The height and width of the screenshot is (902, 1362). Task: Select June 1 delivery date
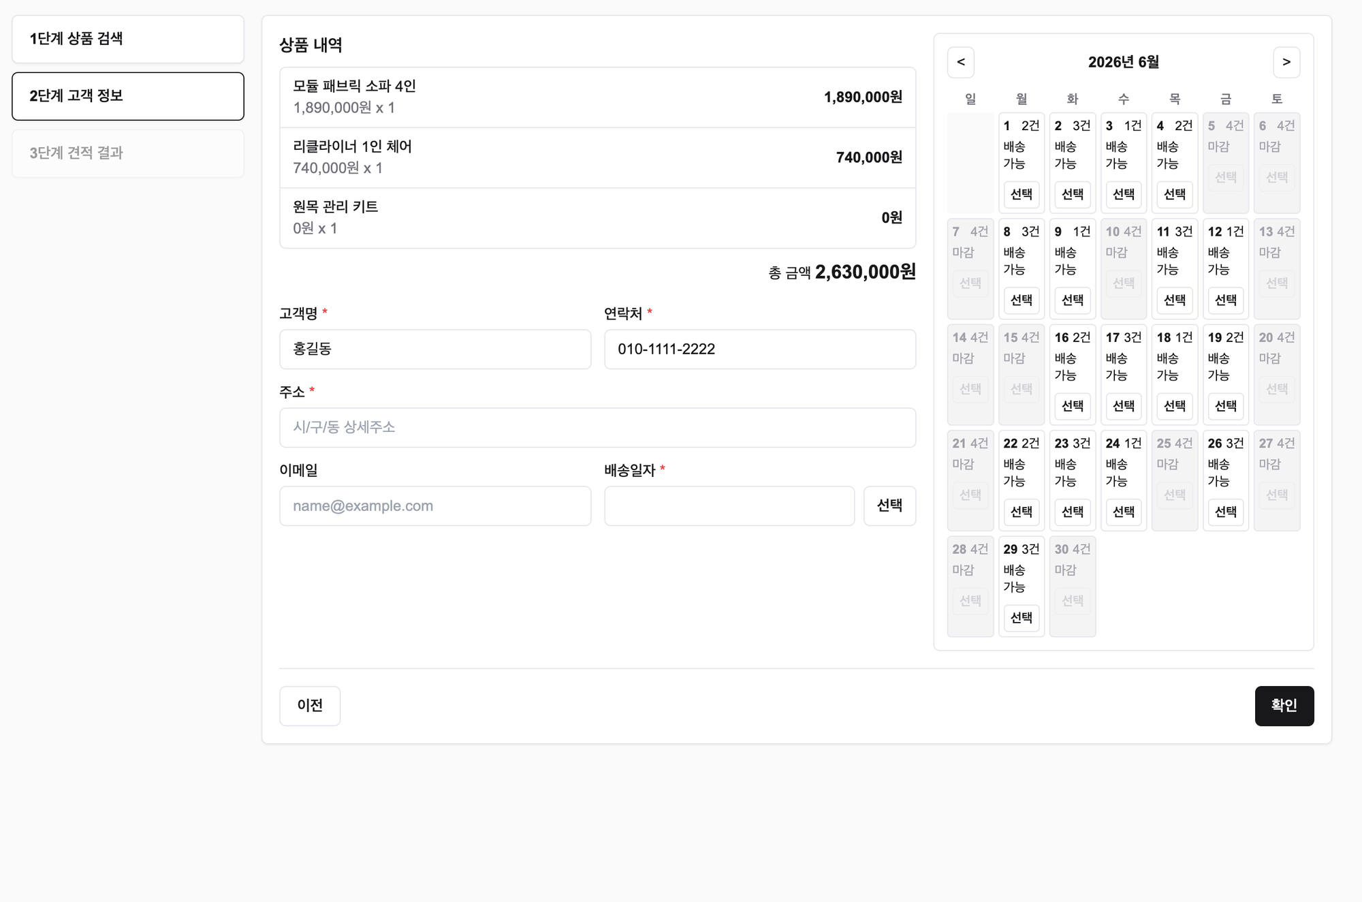1021,195
